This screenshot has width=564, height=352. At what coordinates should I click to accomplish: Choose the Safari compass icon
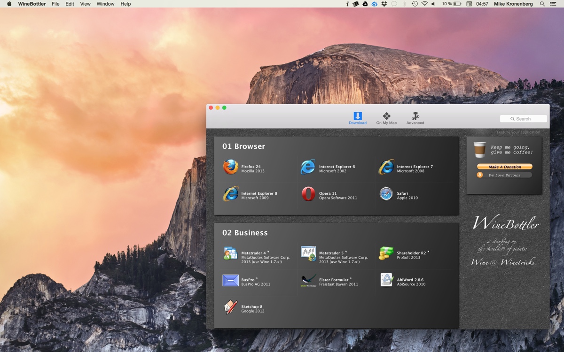click(x=386, y=193)
